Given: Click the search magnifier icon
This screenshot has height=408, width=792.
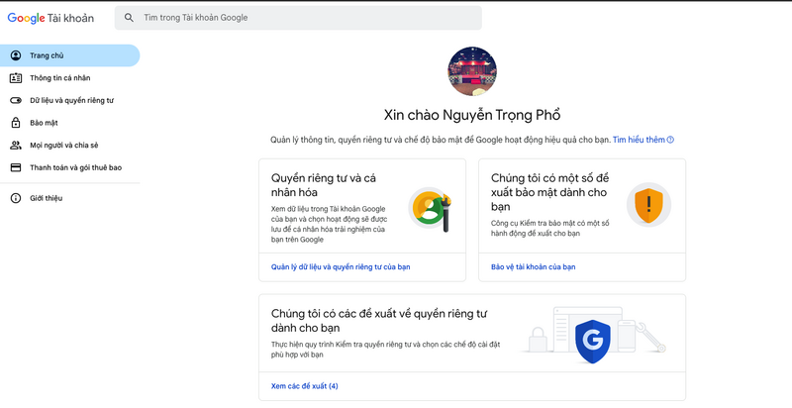Looking at the screenshot, I should tap(128, 18).
